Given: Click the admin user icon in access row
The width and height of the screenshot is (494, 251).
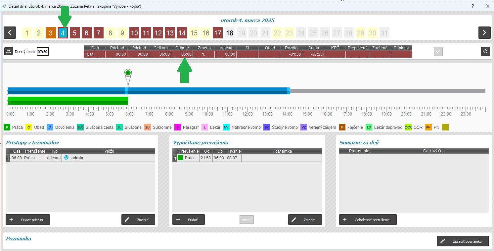Looking at the screenshot, I should click(66, 158).
